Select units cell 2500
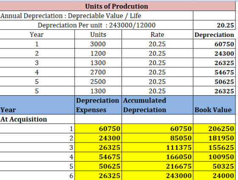This screenshot has width=238, height=180. pos(98,81)
